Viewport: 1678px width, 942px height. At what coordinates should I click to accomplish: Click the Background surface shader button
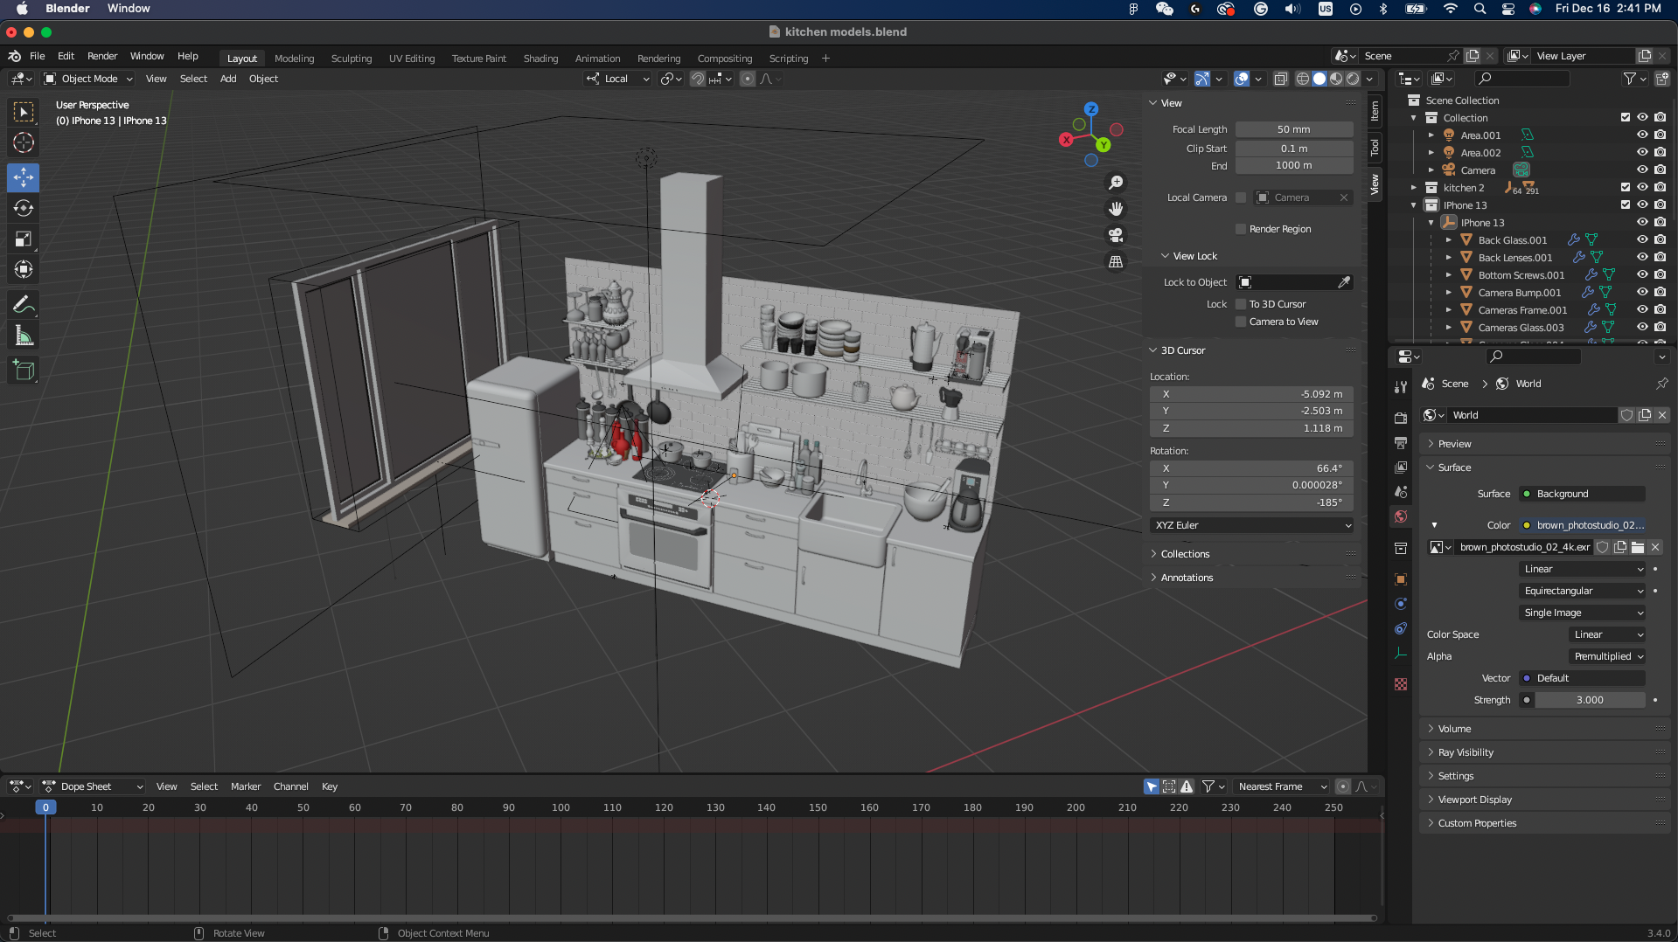pos(1583,494)
